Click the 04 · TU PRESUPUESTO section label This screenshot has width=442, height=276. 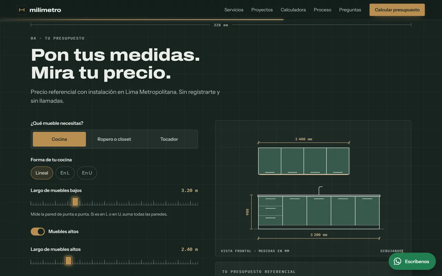tap(58, 38)
